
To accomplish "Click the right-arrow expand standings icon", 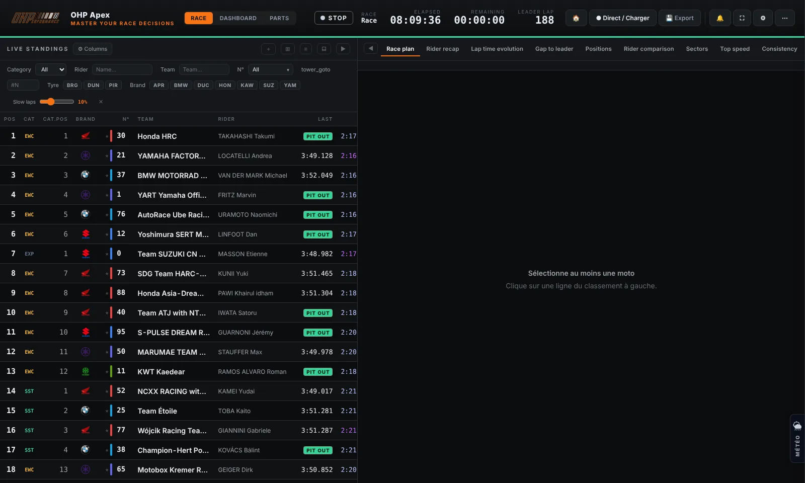I will tap(343, 49).
